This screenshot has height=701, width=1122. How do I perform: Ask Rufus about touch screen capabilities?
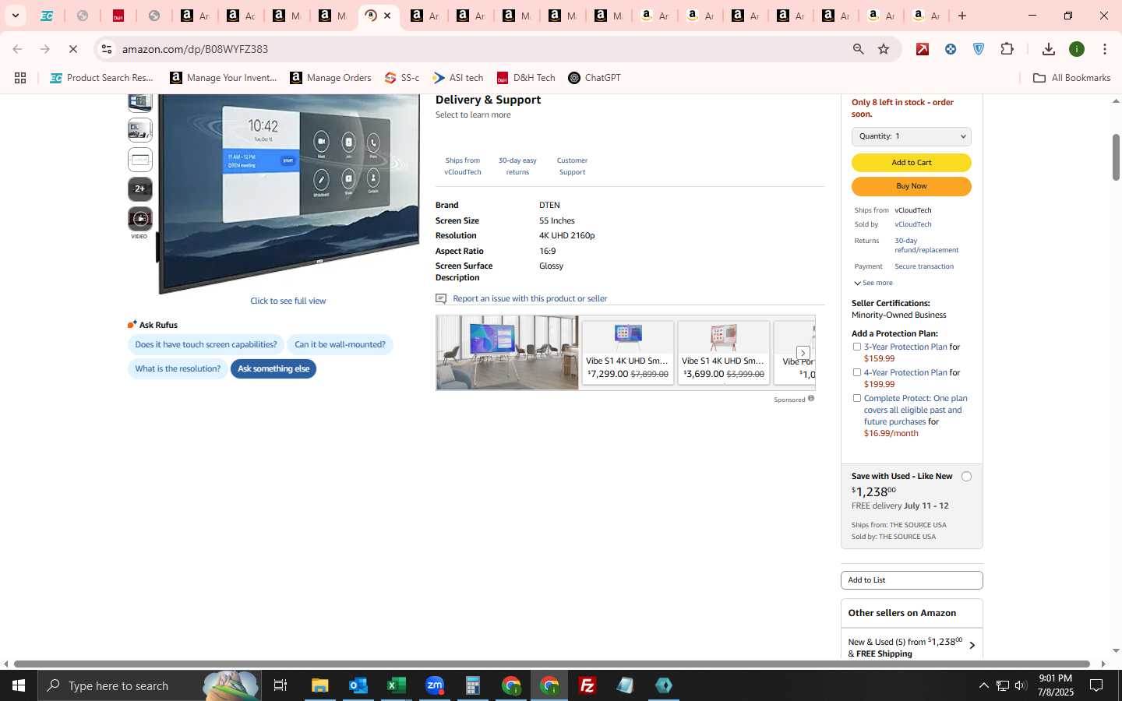coord(206,345)
